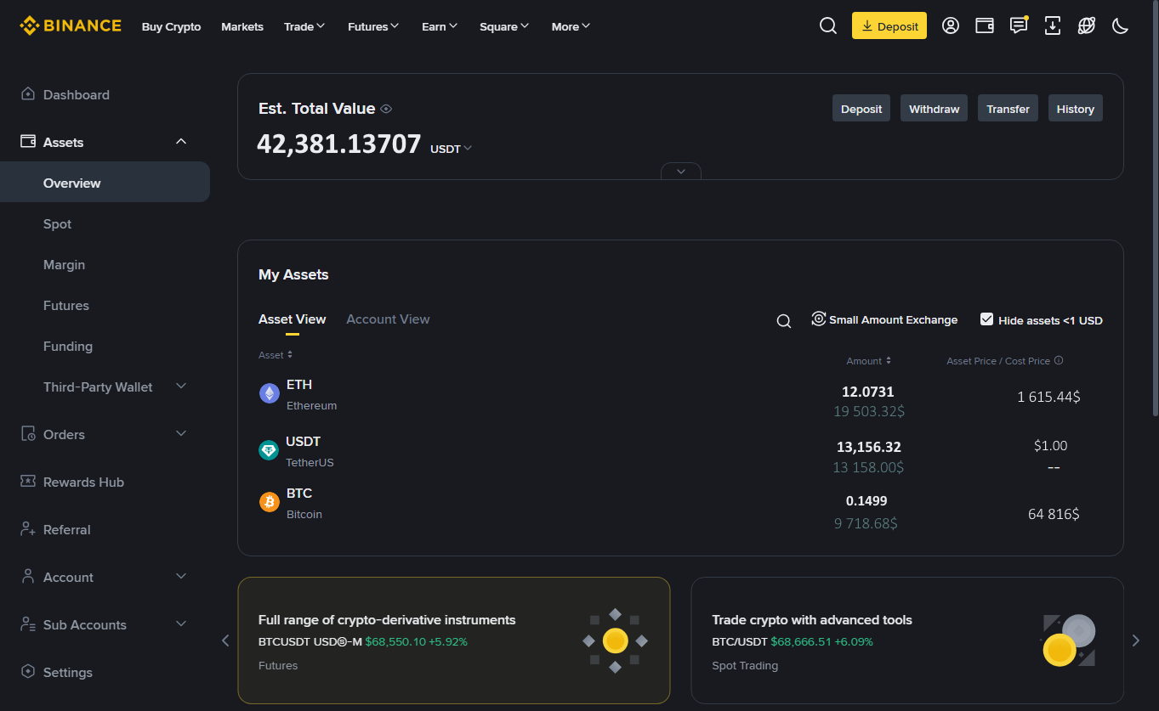
Task: Click the BTC price 64 816$
Action: click(1054, 514)
